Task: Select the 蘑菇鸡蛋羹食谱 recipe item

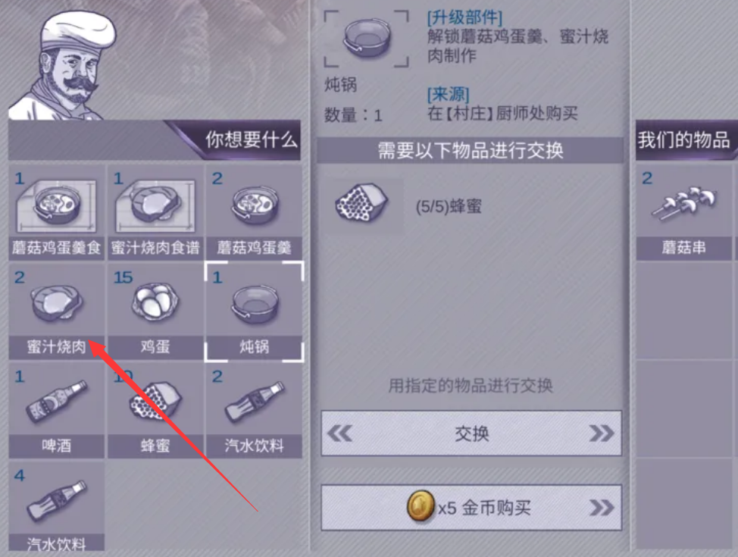Action: click(x=57, y=212)
